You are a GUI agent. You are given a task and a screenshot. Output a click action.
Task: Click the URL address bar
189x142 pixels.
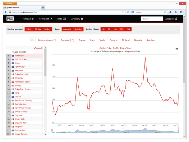click(65, 12)
